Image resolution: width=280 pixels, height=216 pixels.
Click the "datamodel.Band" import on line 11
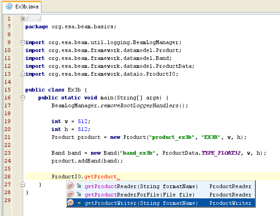(146, 58)
